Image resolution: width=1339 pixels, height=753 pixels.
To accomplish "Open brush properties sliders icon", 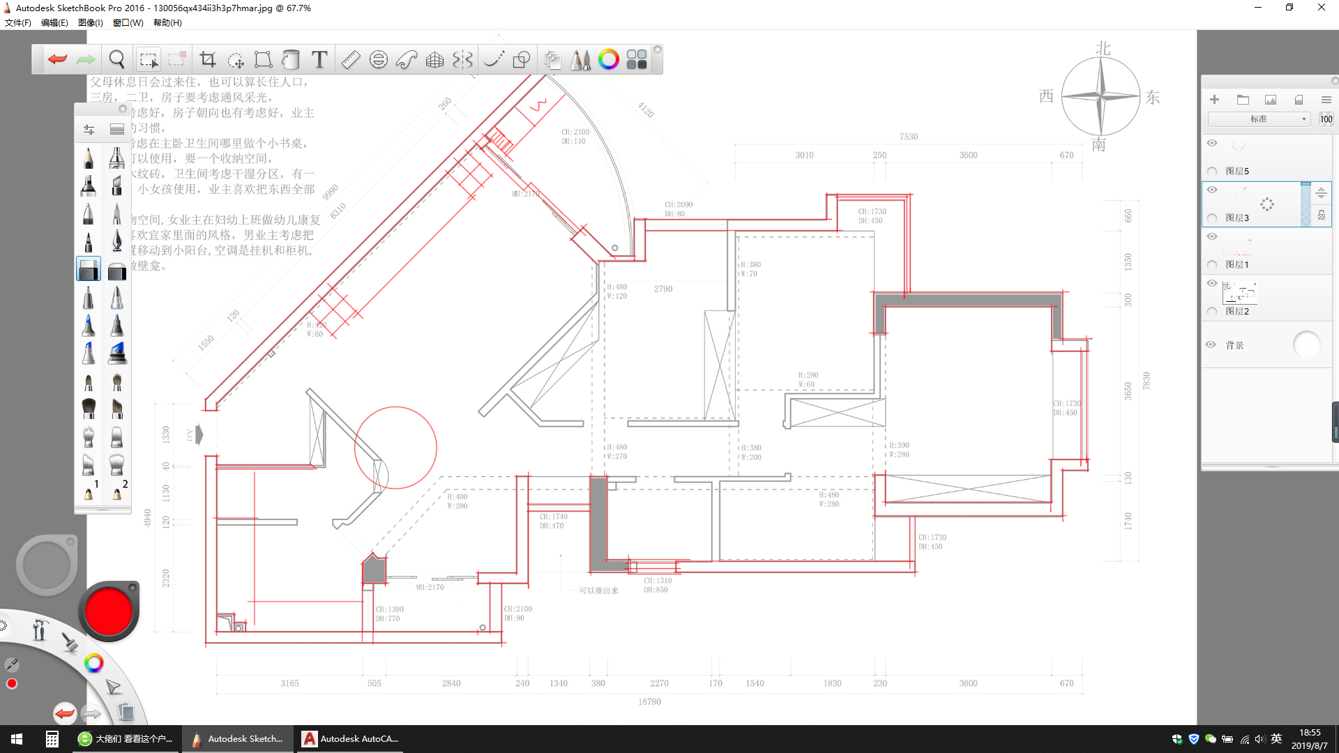I will pos(89,130).
